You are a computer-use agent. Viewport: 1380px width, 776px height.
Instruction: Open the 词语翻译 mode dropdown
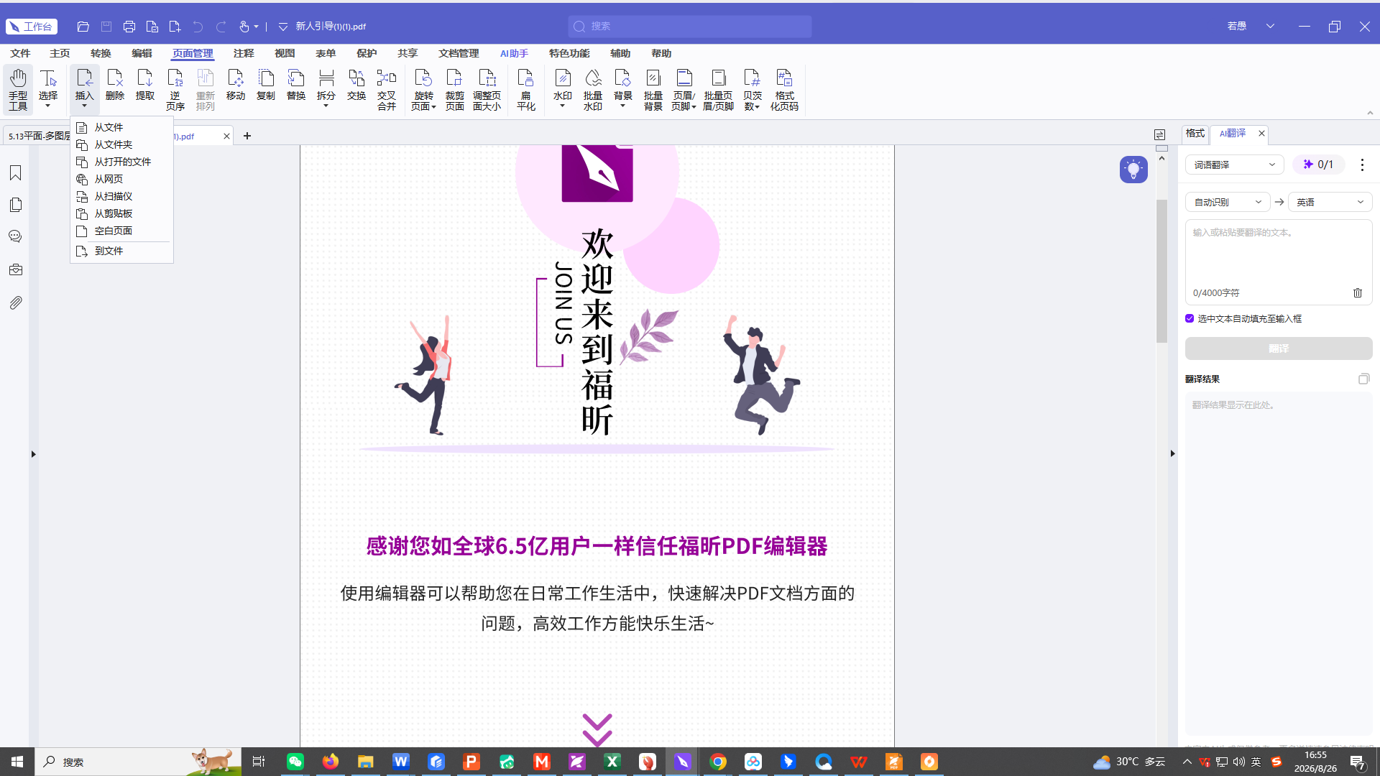(x=1234, y=165)
